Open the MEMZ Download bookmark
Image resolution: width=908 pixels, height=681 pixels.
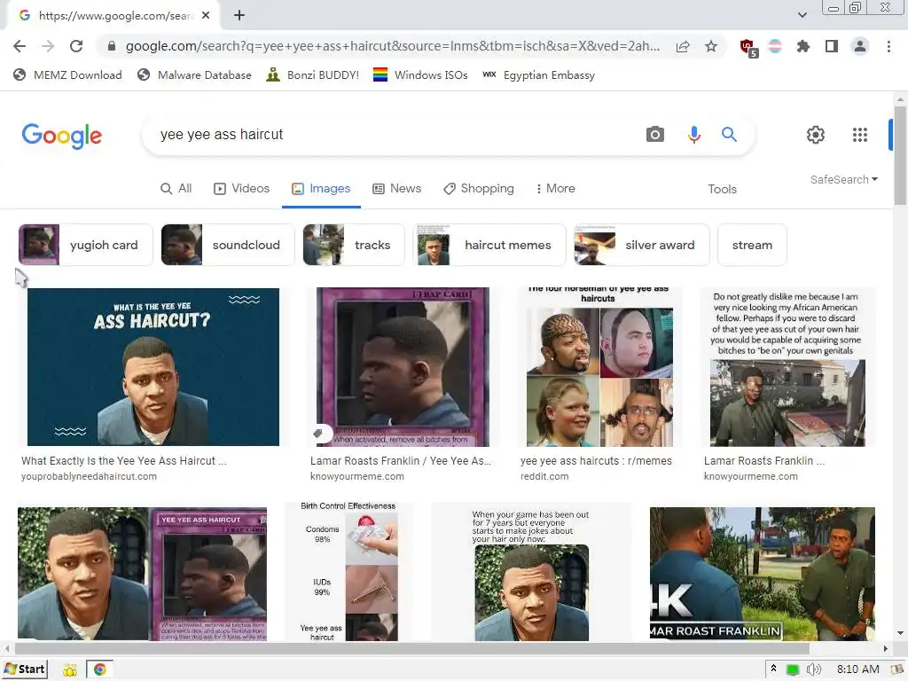click(67, 74)
